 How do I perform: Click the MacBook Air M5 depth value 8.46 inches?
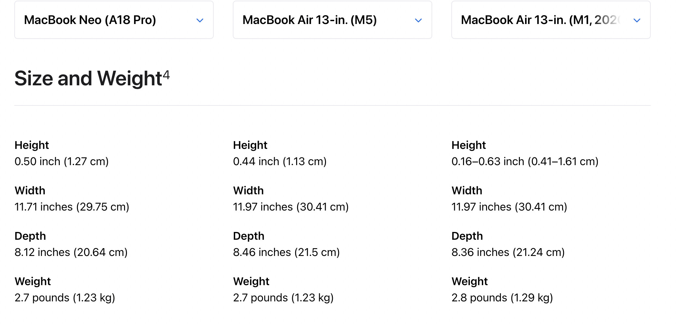(286, 252)
